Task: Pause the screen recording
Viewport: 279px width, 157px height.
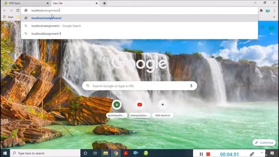Action: pos(201,154)
